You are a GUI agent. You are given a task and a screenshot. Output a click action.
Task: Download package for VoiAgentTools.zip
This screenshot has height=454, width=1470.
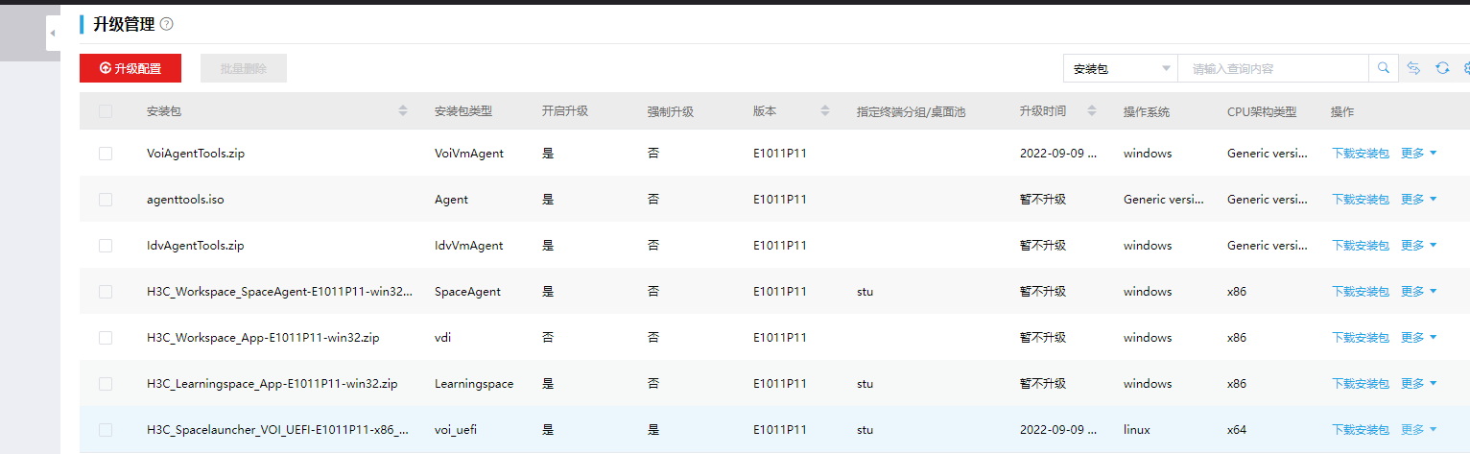point(1360,154)
